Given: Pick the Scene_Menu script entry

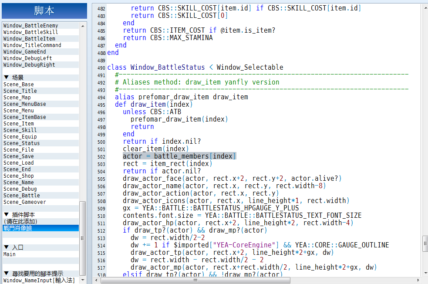Looking at the screenshot, I should pyautogui.click(x=41, y=111).
